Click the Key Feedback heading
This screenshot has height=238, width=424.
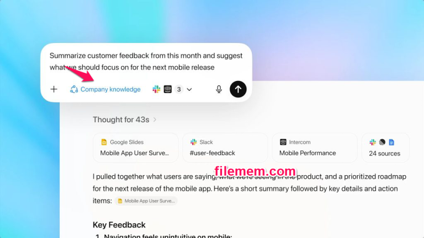click(119, 225)
